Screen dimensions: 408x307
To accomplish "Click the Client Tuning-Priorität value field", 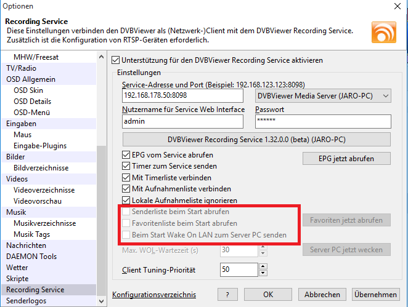I will point(239,269).
